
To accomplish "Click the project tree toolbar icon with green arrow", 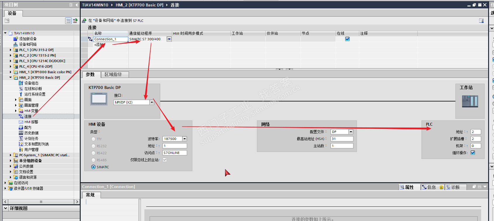I will point(75,21).
